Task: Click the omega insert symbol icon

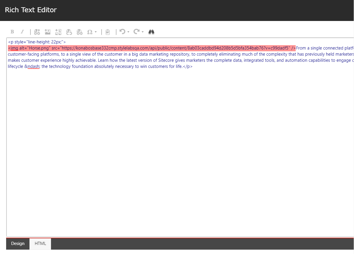Action: 90,32
